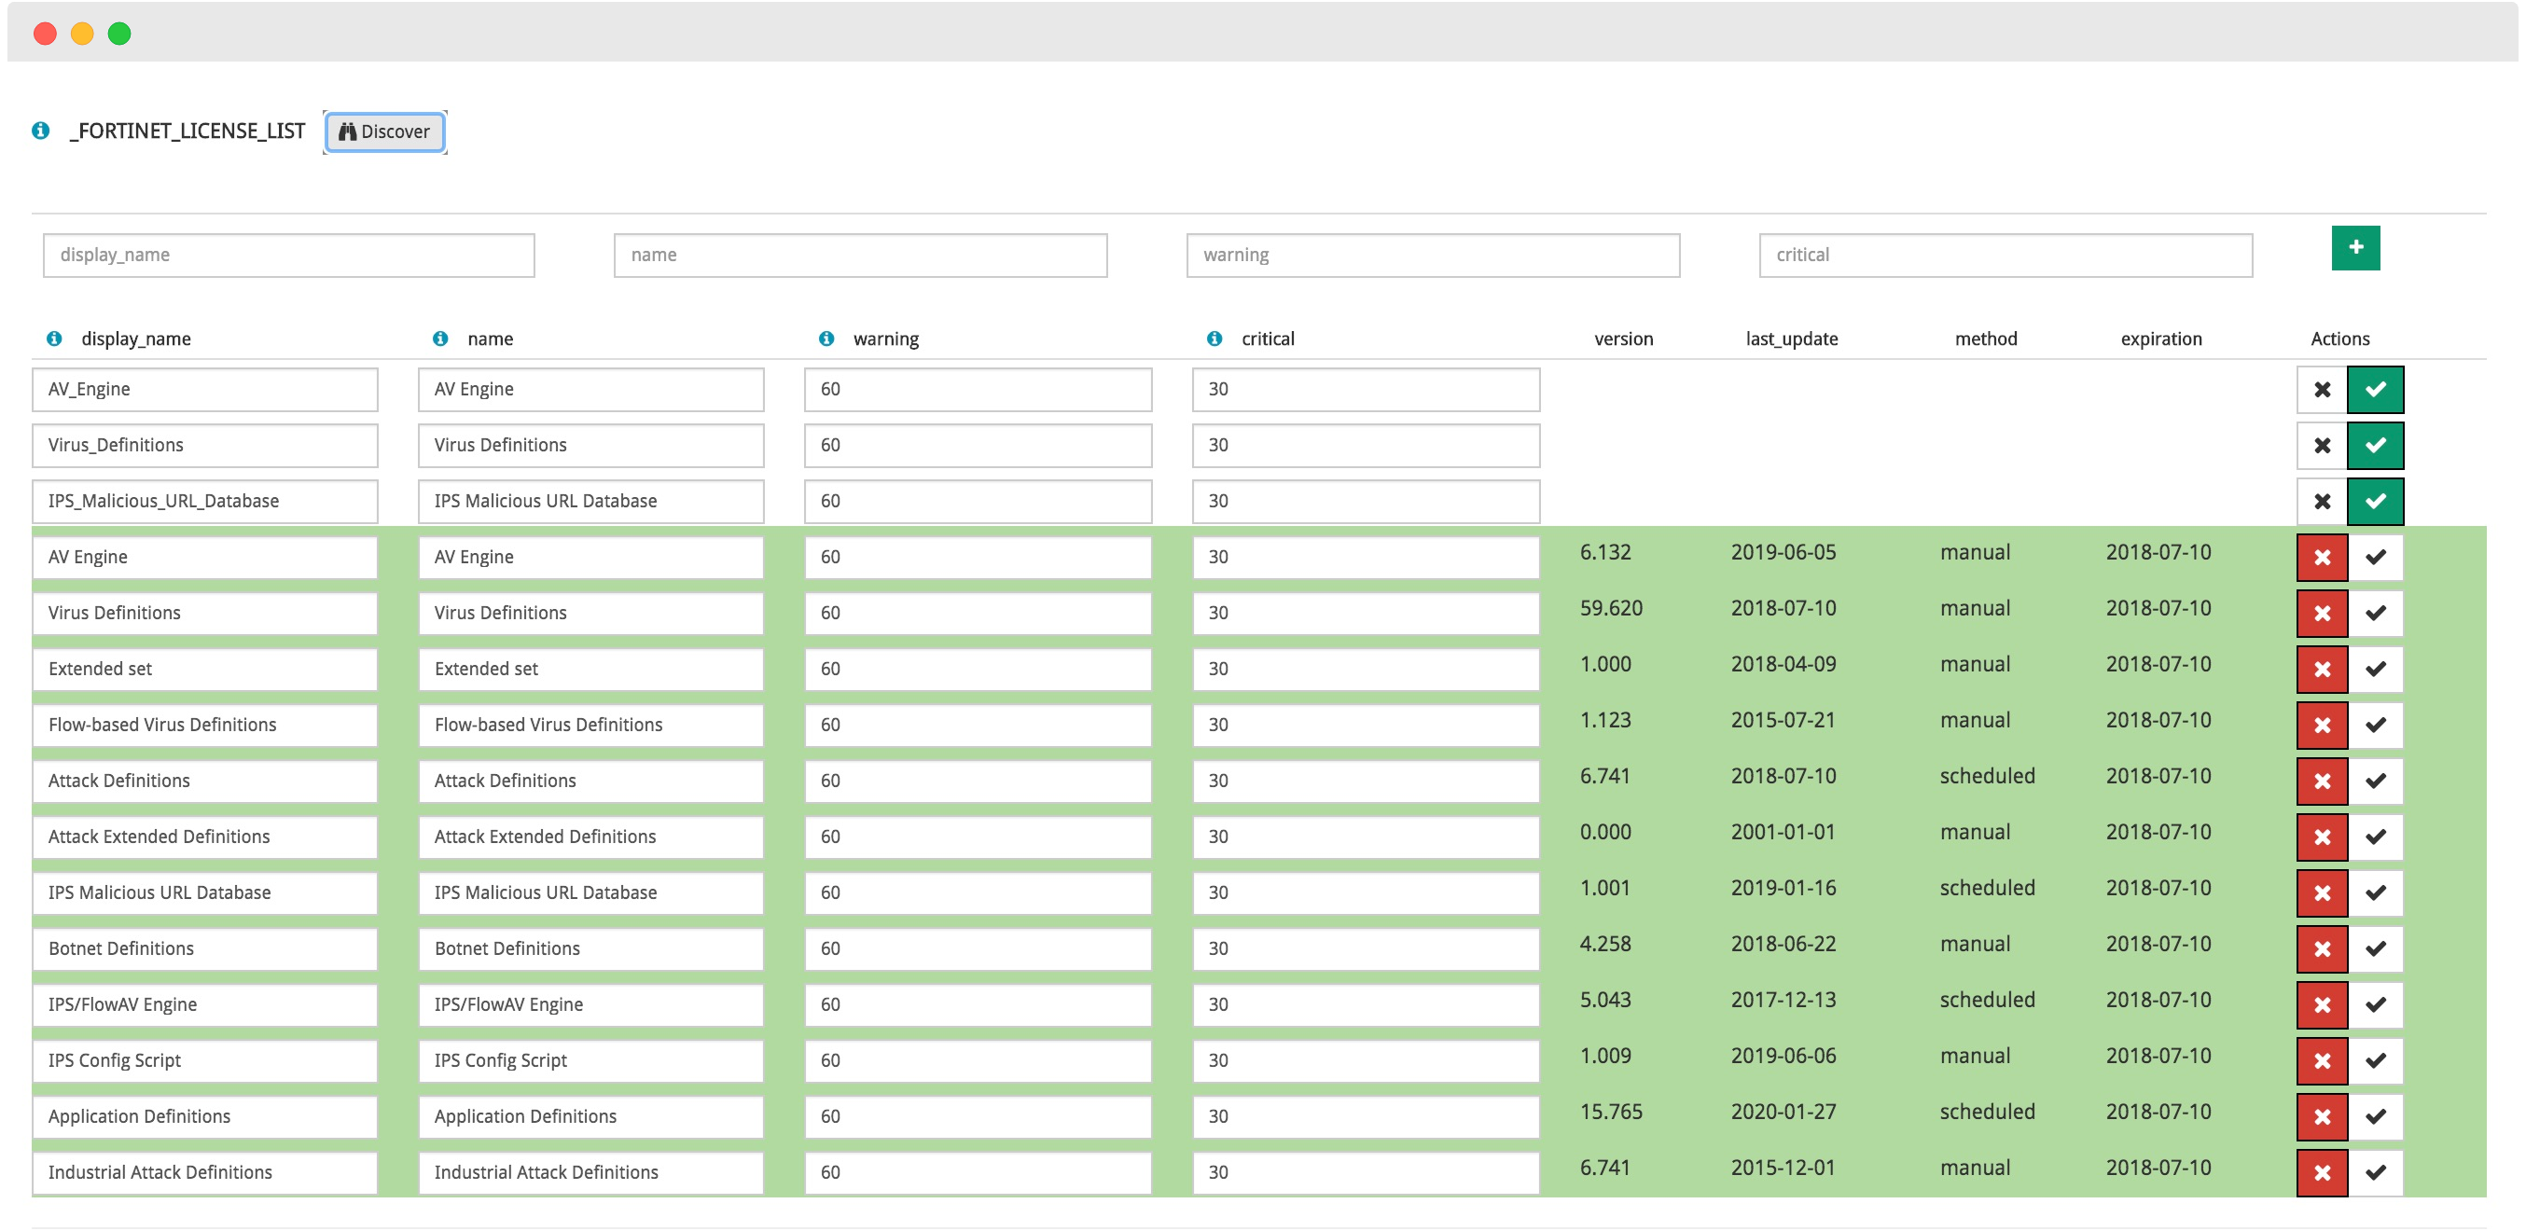Image resolution: width=2526 pixels, height=1231 pixels.
Task: Focus the empty name filter field
Action: point(860,255)
